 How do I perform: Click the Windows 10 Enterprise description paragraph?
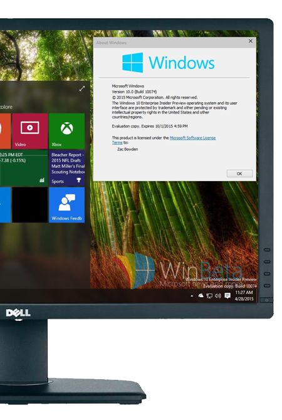174,110
